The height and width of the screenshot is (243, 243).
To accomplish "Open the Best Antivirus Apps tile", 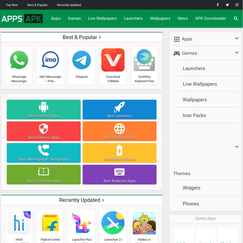I will pyautogui.click(x=44, y=131).
